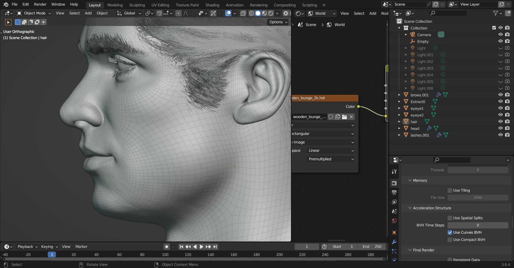
Task: Open the Modifiers properties tab (wrench icon)
Action: pyautogui.click(x=394, y=242)
